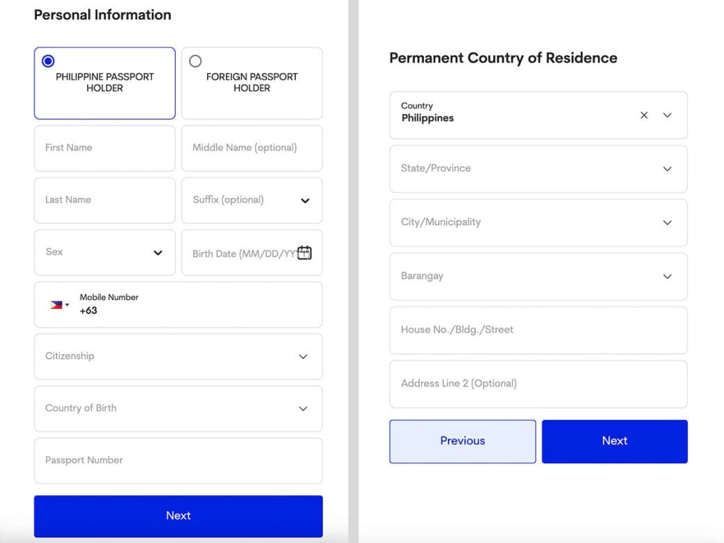Click the Philippine flag country code selector
This screenshot has height=543, width=724.
59,305
